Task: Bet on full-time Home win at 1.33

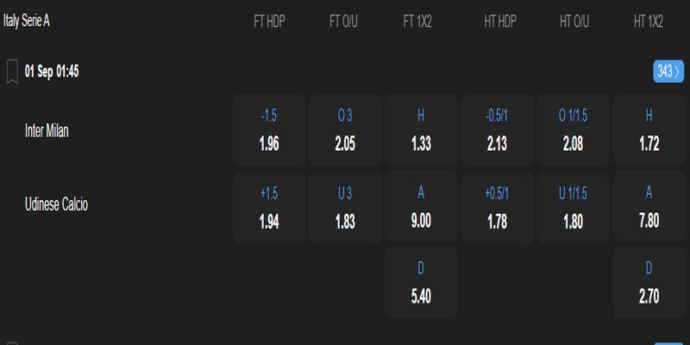Action: pyautogui.click(x=421, y=130)
